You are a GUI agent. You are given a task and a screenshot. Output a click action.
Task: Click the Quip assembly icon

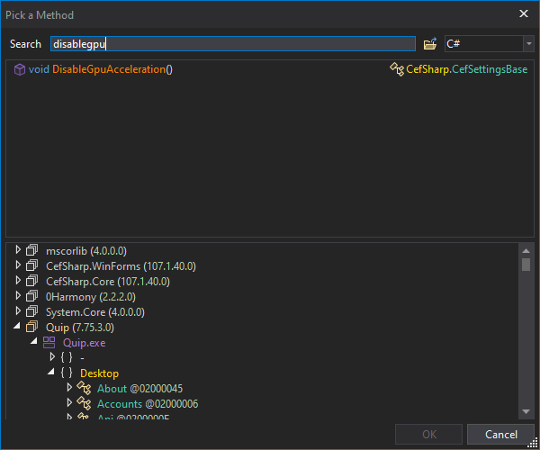32,327
